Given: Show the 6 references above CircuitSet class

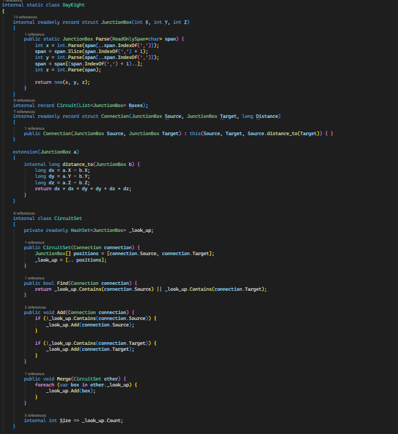Looking at the screenshot, I should point(24,213).
